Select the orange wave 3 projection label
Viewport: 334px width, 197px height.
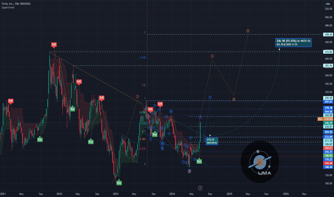click(212, 56)
